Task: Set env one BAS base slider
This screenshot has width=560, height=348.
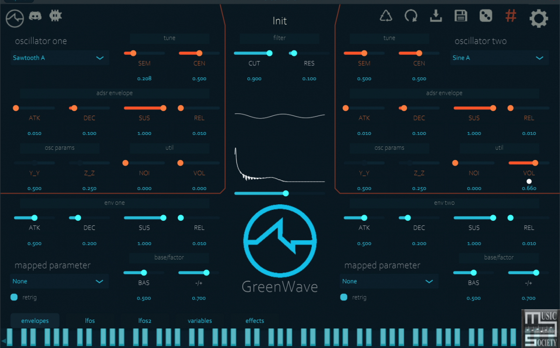Action: click(144, 273)
